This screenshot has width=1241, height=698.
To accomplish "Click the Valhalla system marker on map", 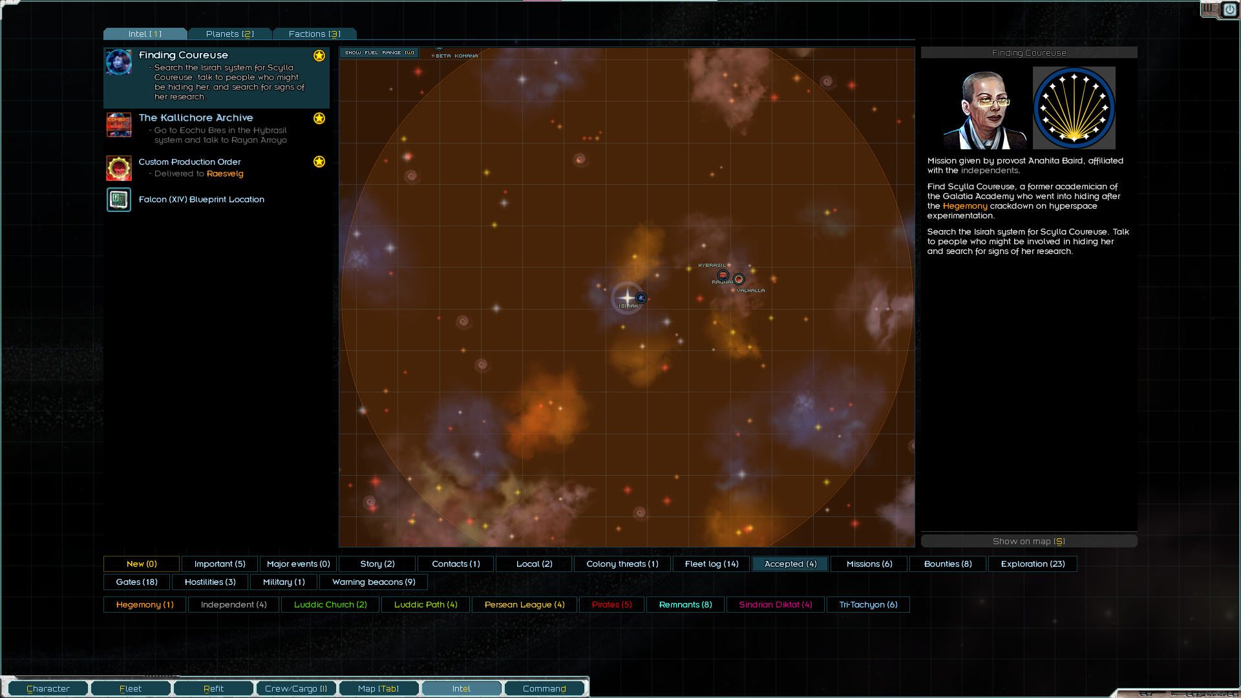I will coord(739,279).
